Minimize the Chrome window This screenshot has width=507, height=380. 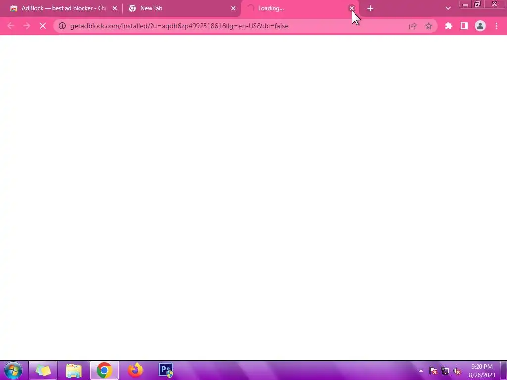[x=465, y=4]
